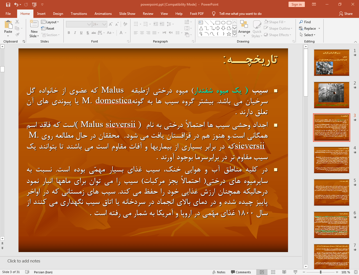Click the Undo arrow icon

16,4
